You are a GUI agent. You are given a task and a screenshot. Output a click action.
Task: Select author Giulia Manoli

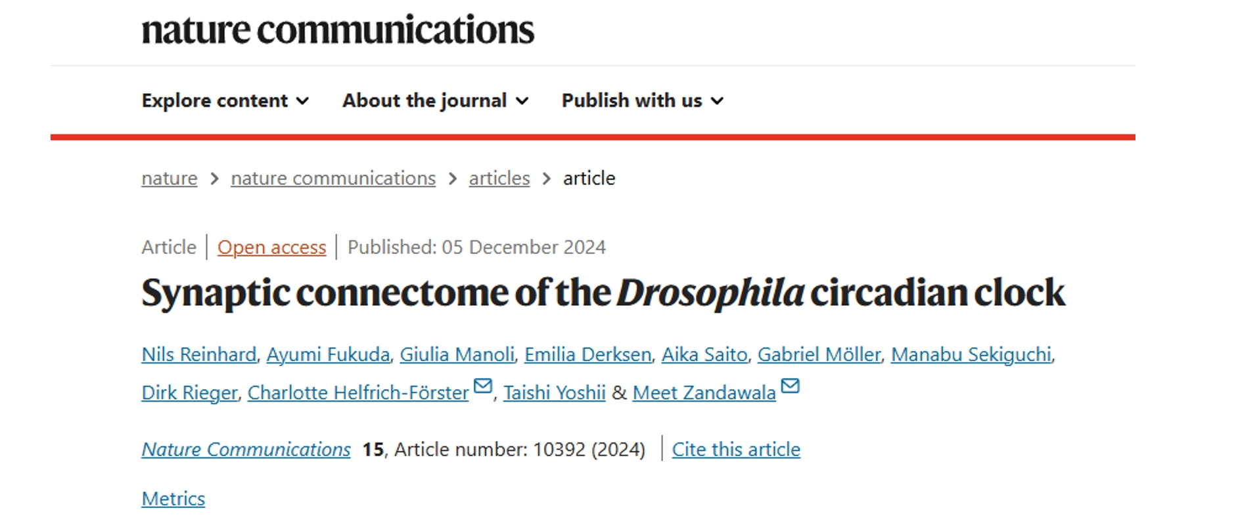457,354
